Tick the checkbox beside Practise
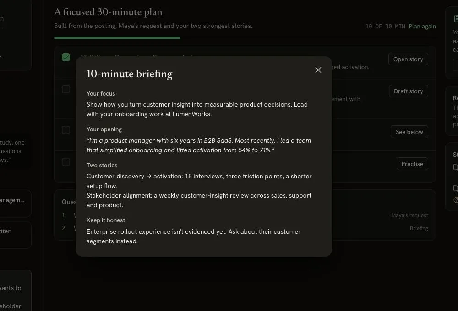The width and height of the screenshot is (458, 311). point(66,162)
